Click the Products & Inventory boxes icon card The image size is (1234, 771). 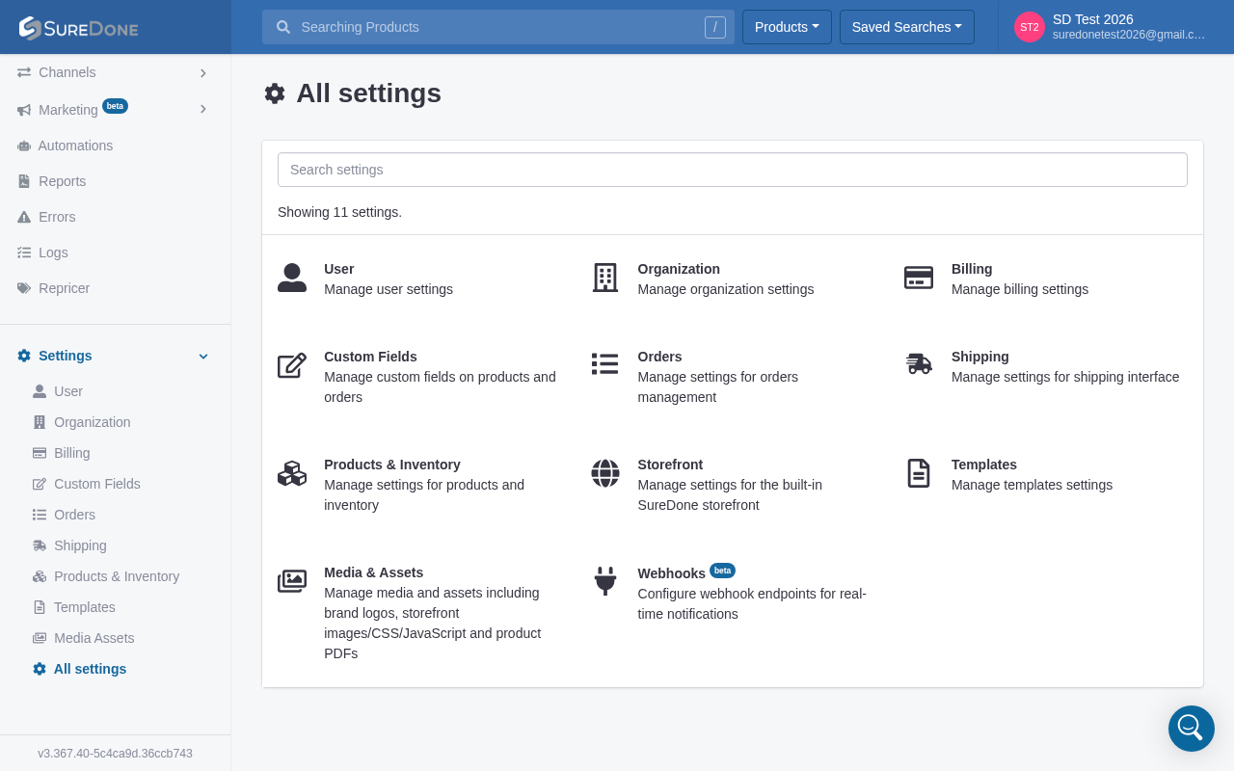(292, 473)
